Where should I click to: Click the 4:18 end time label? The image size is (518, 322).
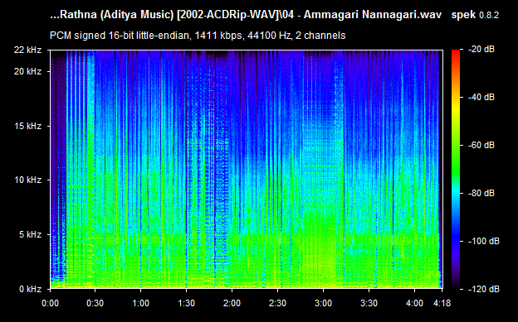click(x=442, y=303)
